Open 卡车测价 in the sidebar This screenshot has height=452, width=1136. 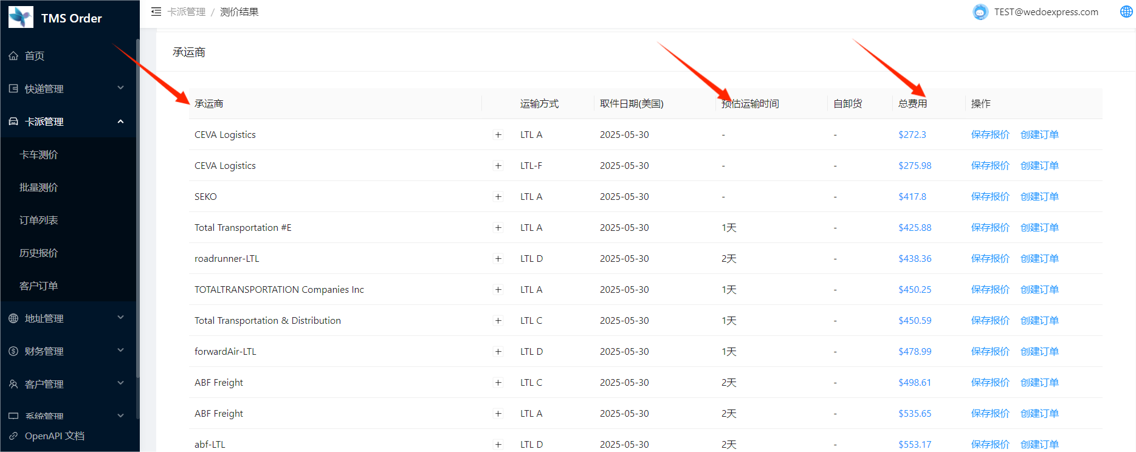point(39,155)
